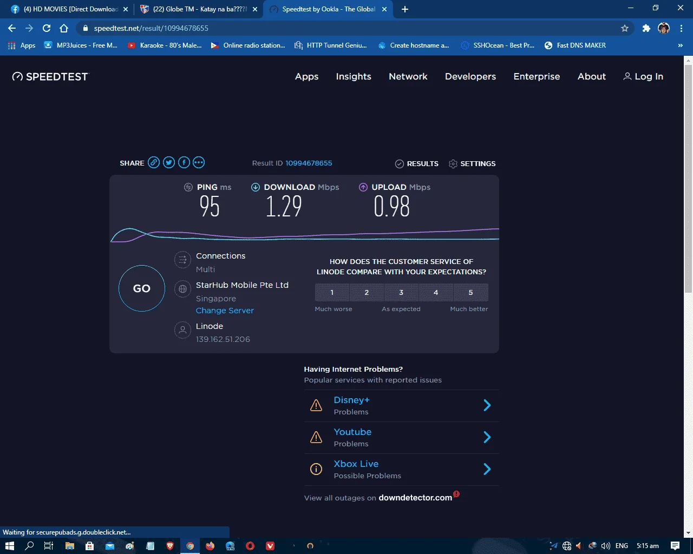Expand Youtube problems chevron
Image resolution: width=693 pixels, height=554 pixels.
click(487, 437)
